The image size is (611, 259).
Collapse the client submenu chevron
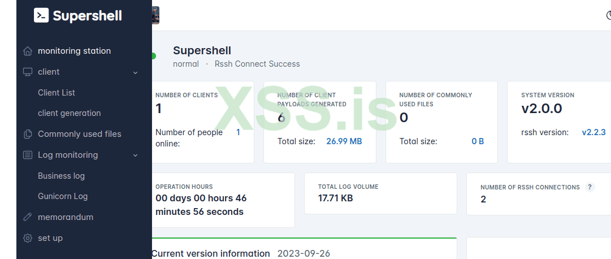coord(135,72)
